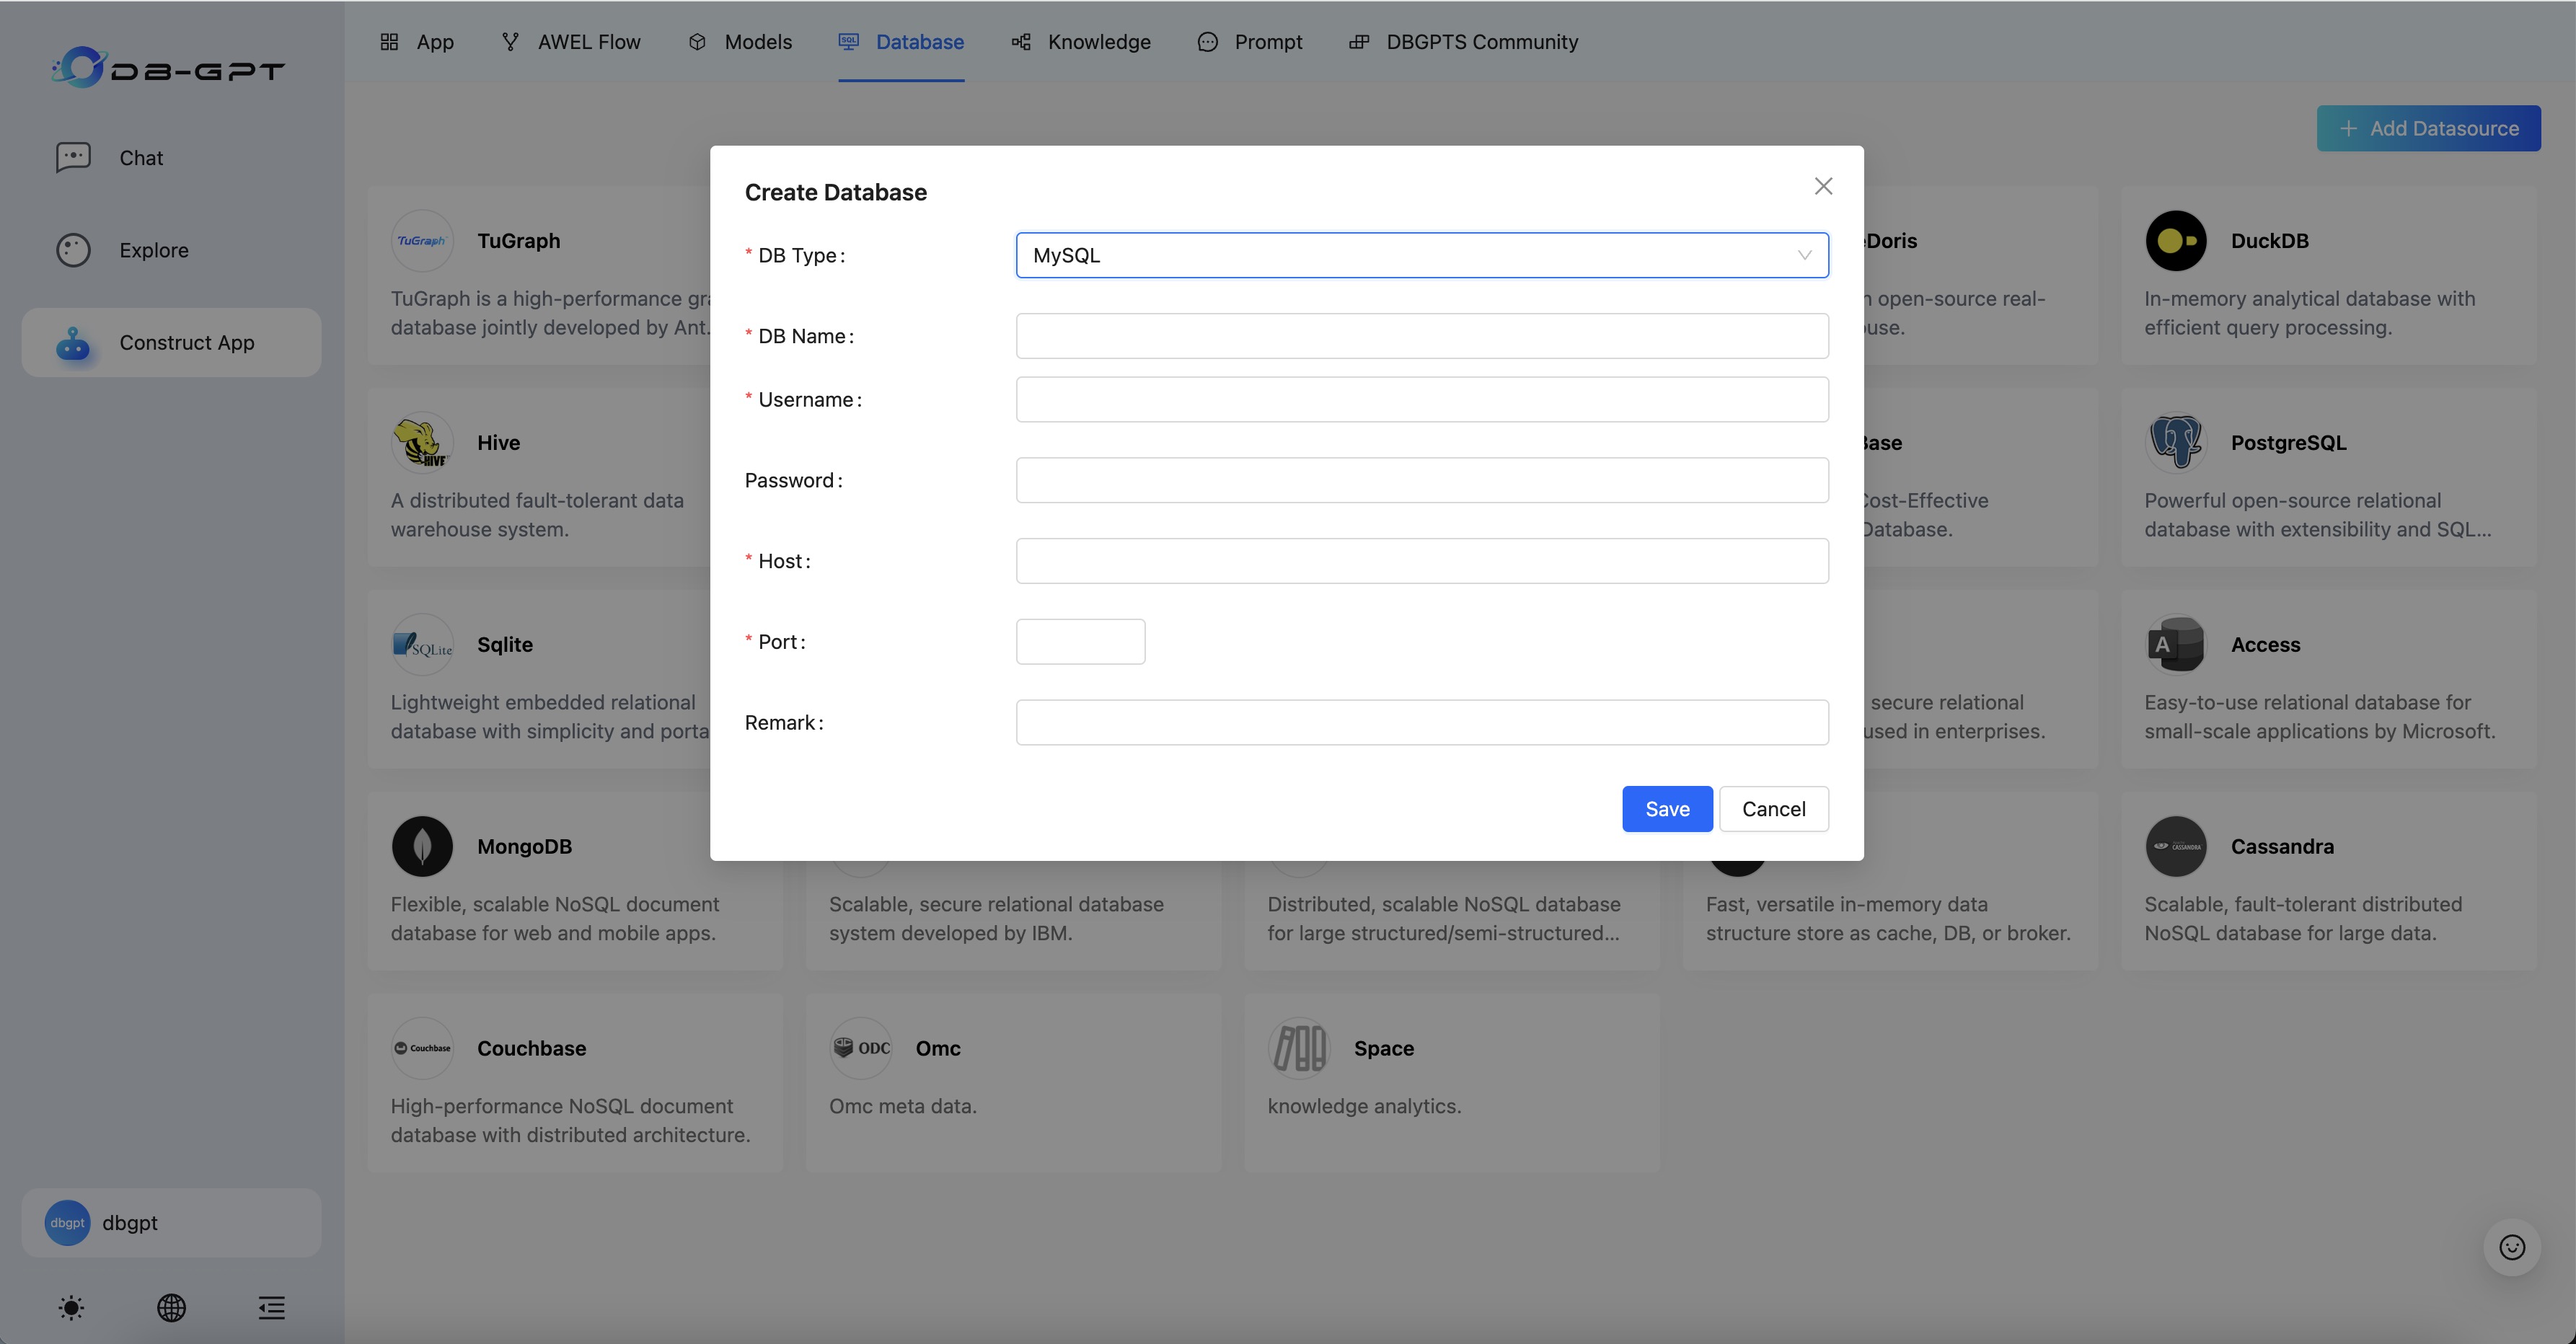This screenshot has width=2576, height=1344.
Task: Switch to the Models tab
Action: (758, 42)
